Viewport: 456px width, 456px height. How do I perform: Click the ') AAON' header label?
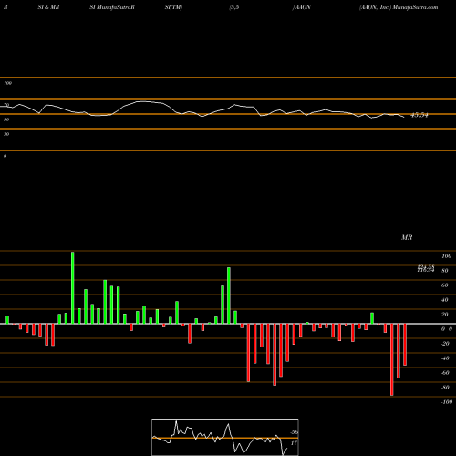[x=302, y=7]
